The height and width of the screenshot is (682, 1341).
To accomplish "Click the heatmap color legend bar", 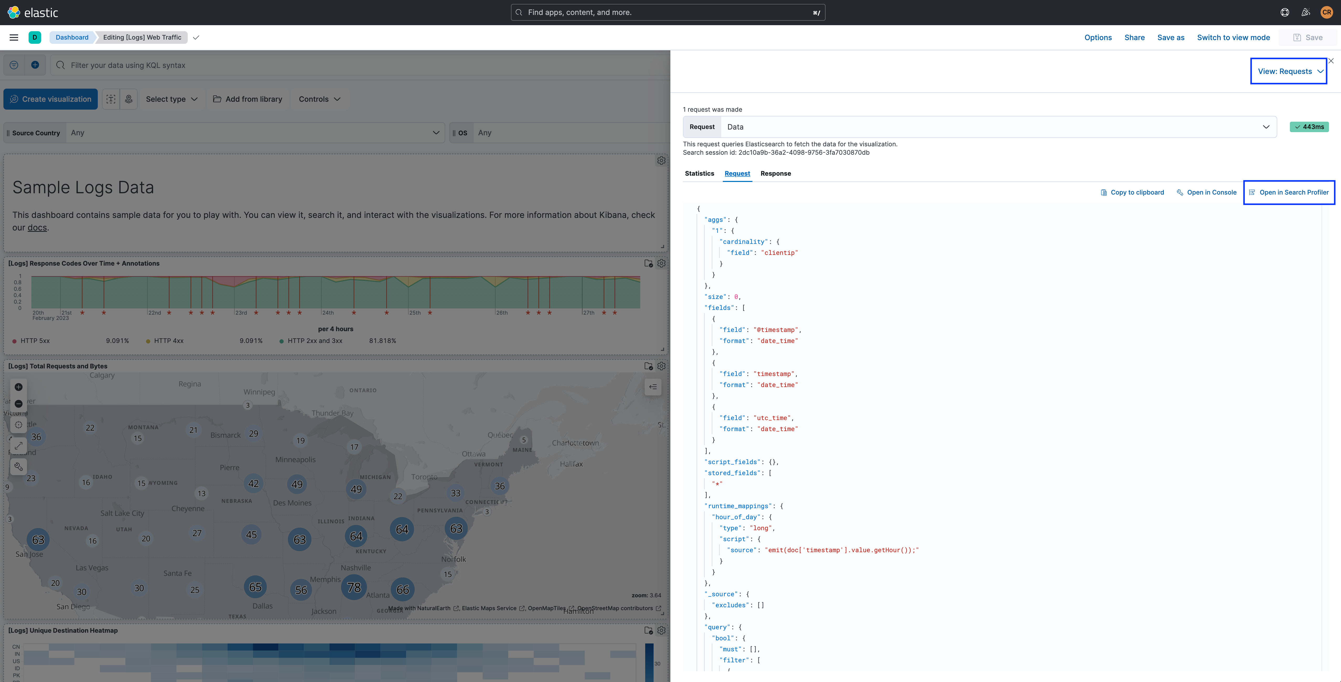I will (x=649, y=662).
